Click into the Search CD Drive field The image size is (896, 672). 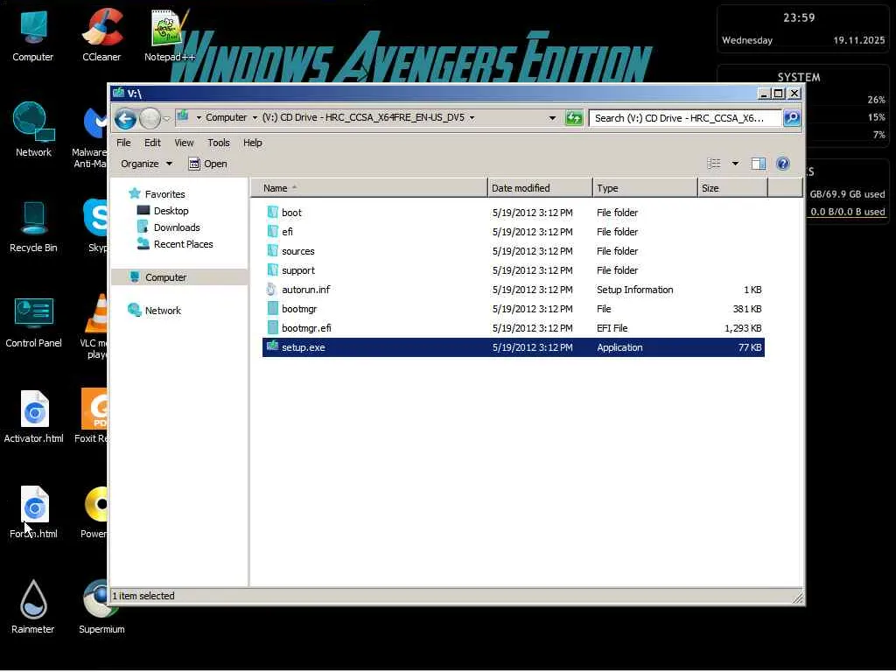(x=684, y=118)
